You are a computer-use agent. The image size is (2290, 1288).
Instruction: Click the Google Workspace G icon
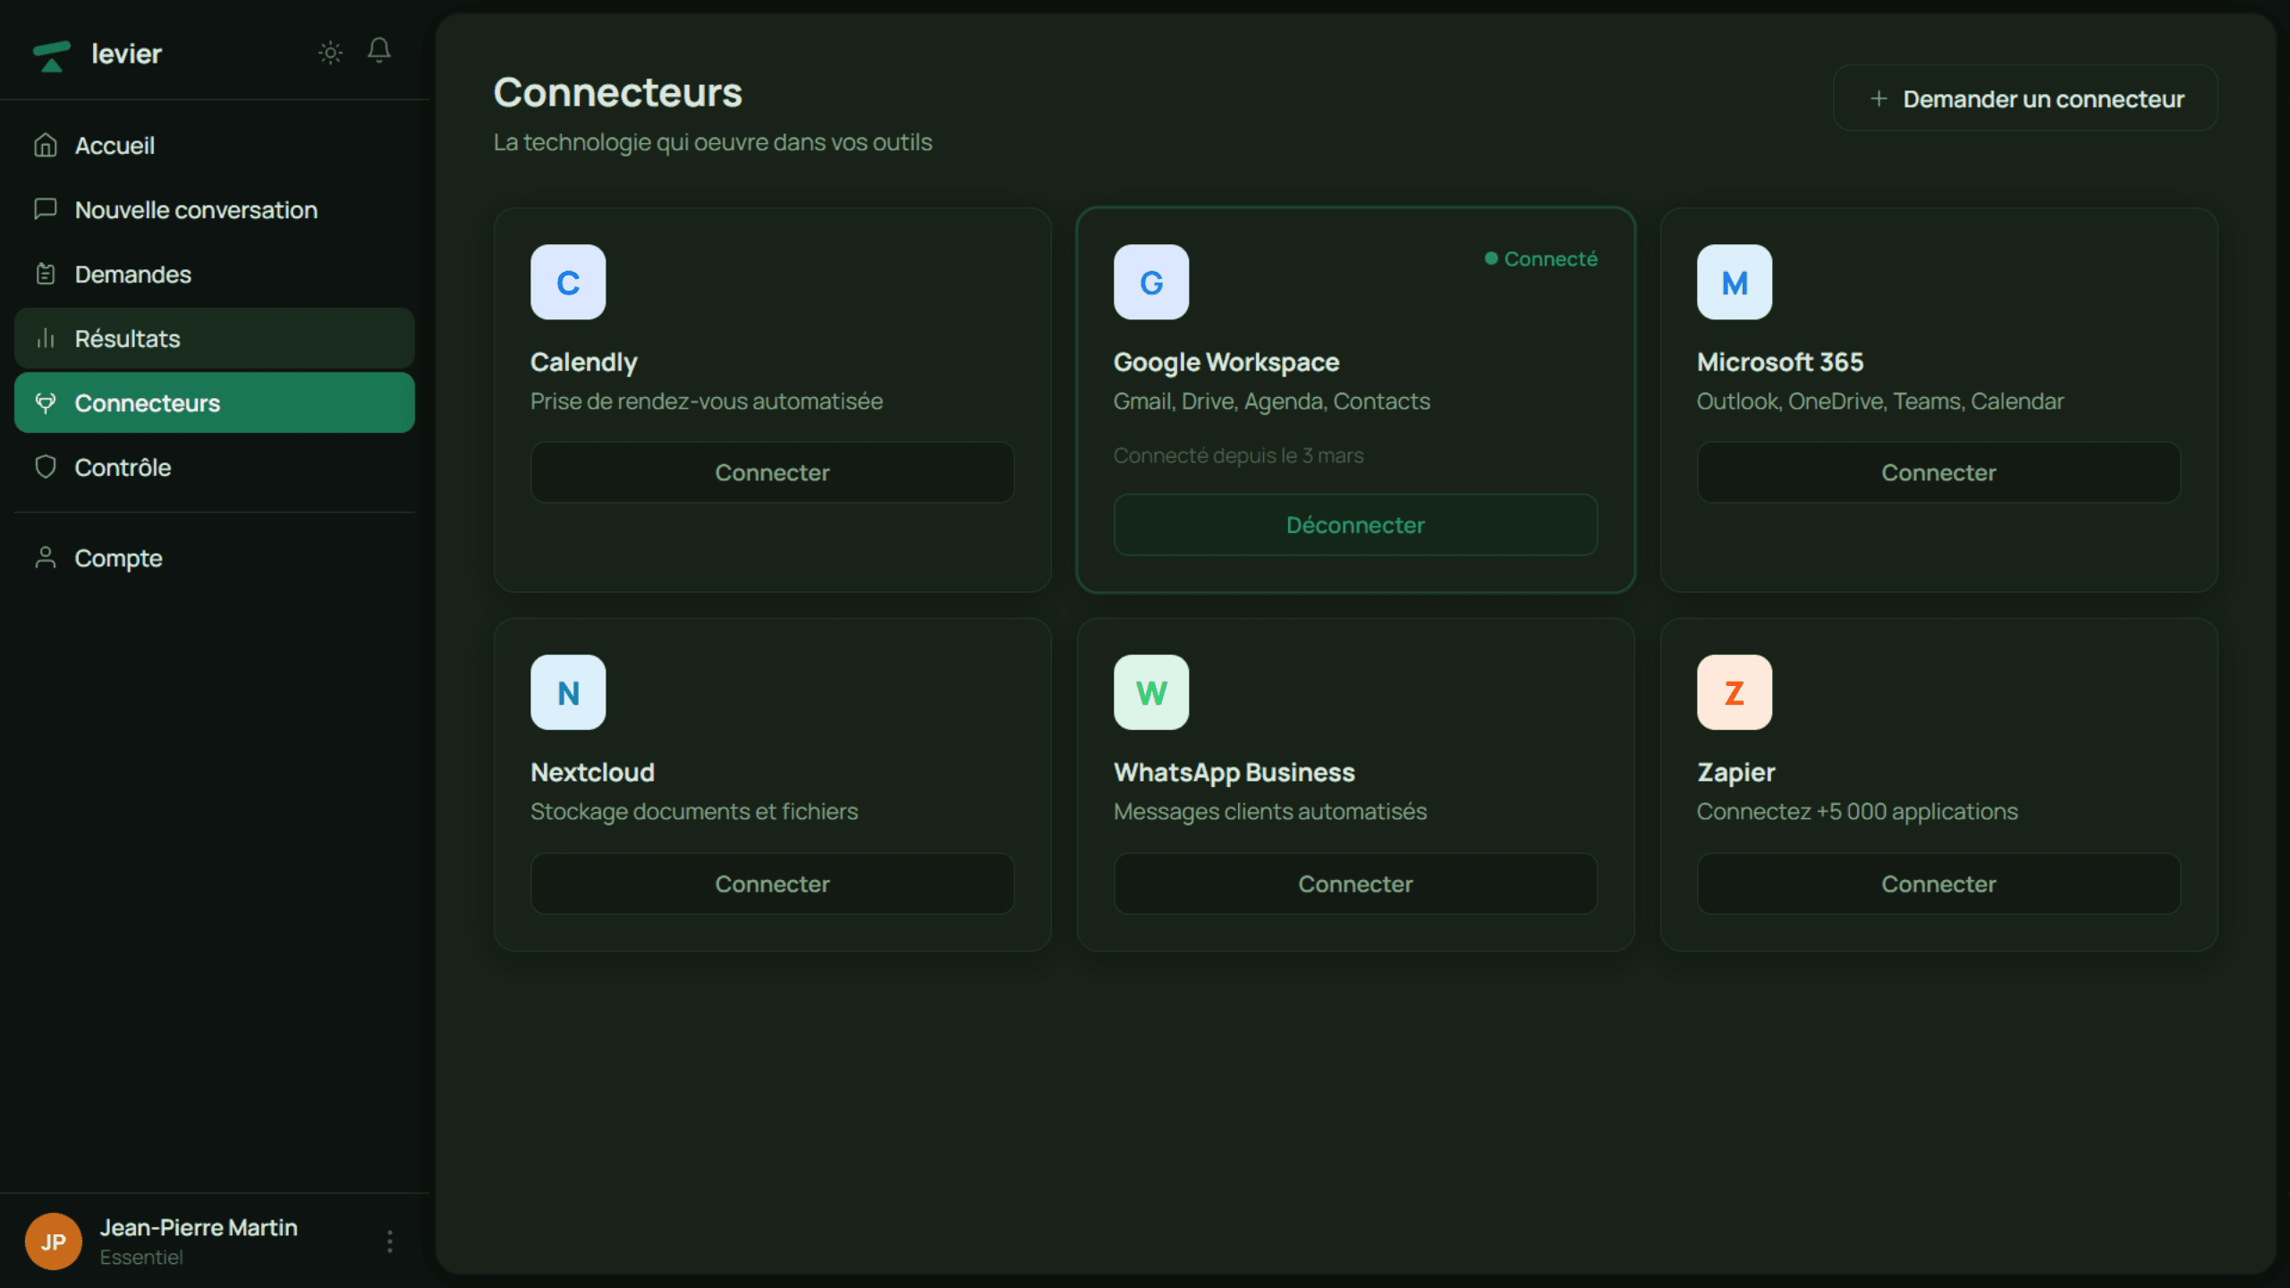tap(1151, 283)
